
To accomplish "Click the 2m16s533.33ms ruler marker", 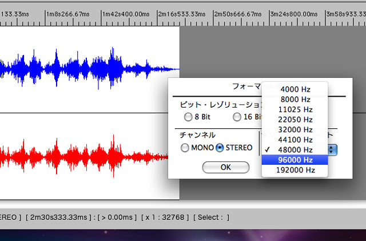I will coord(182,14).
